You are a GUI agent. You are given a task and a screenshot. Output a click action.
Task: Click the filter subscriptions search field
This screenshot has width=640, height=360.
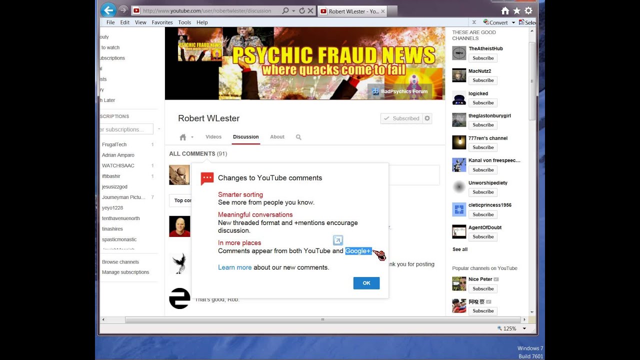[126, 129]
